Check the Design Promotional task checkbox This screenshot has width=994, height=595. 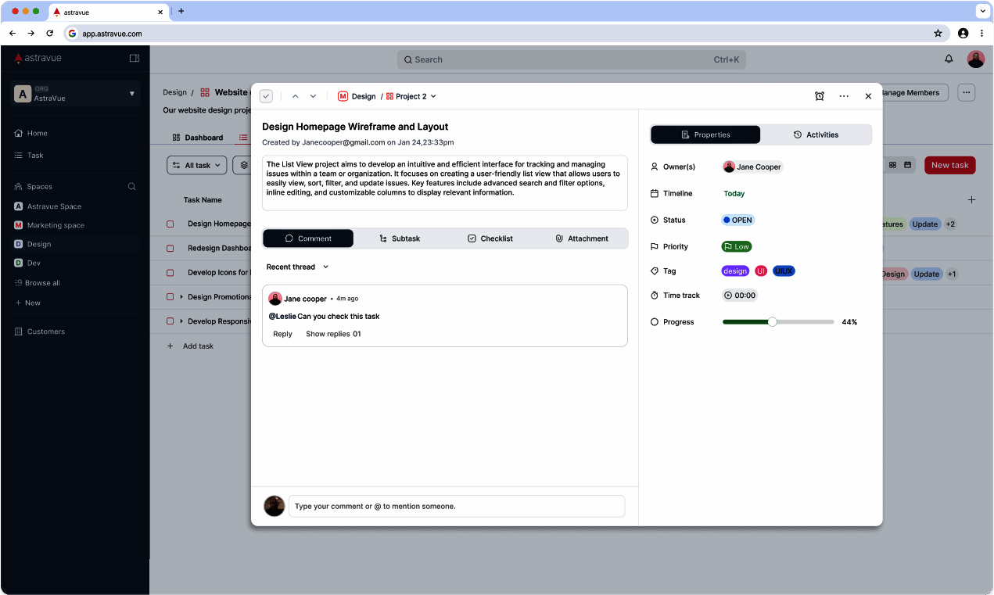170,297
